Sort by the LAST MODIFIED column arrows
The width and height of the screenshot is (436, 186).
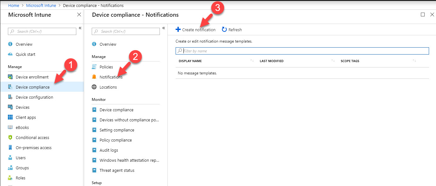333,61
